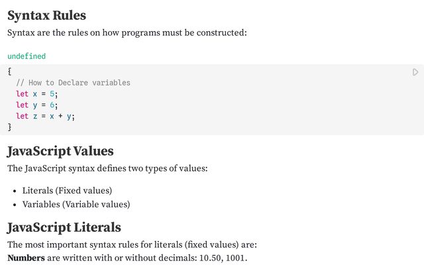The image size is (424, 265).
Task: Click the '10.50, 1001' decimals example text
Action: pos(222,258)
